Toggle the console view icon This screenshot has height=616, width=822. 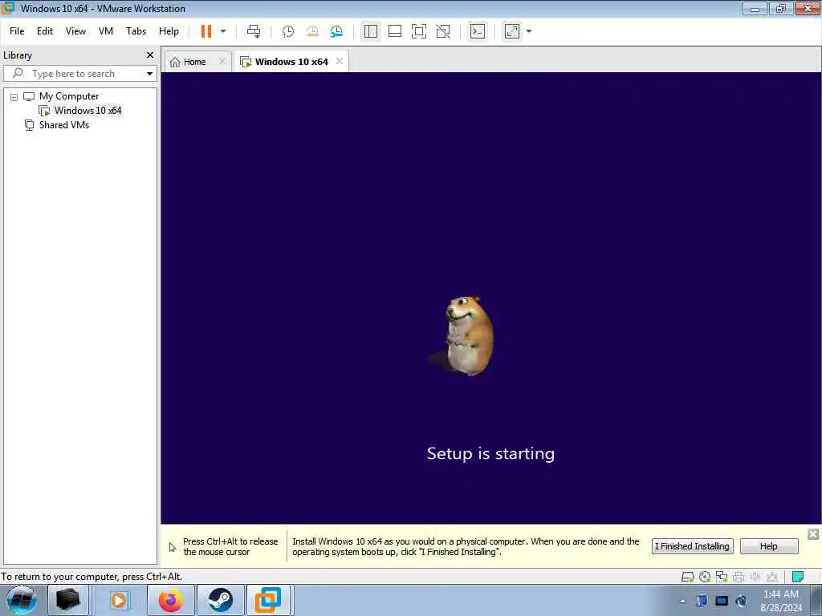pos(477,31)
